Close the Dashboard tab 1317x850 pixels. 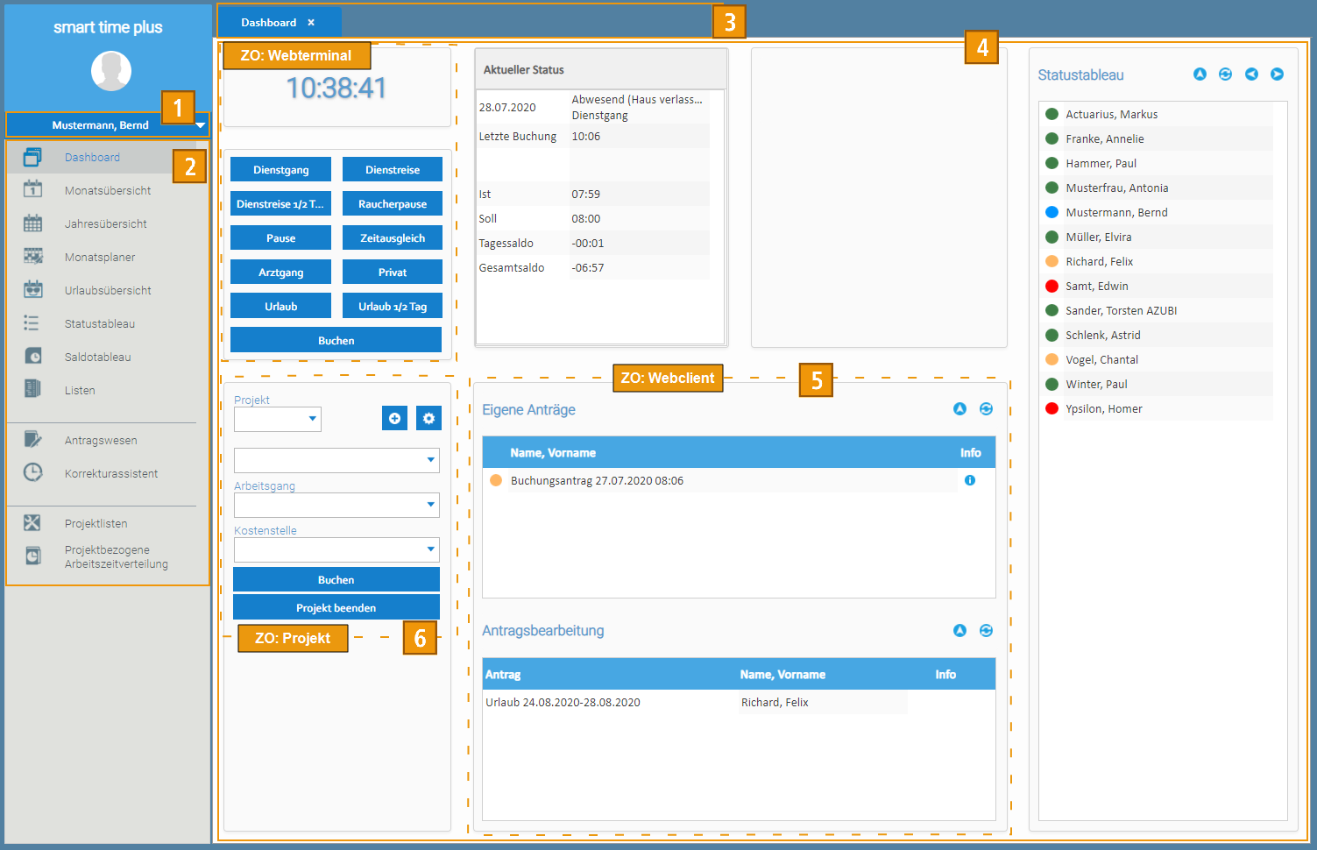pyautogui.click(x=311, y=23)
